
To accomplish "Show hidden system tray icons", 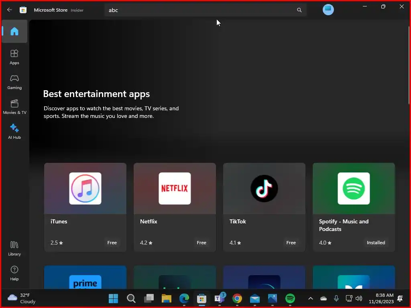I will pyautogui.click(x=311, y=298).
